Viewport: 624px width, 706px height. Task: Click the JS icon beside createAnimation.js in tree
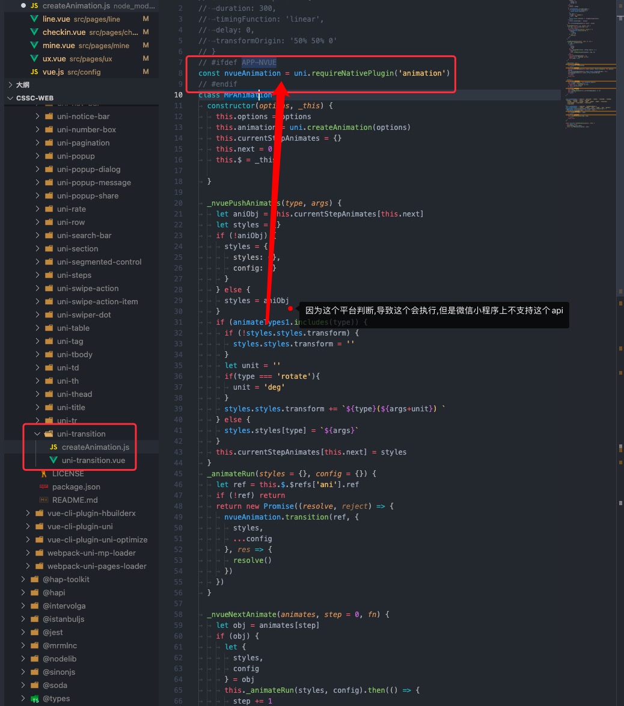tap(54, 447)
